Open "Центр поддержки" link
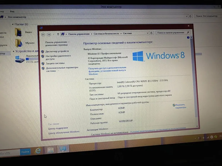The height and width of the screenshot is (166, 222). coord(58,128)
